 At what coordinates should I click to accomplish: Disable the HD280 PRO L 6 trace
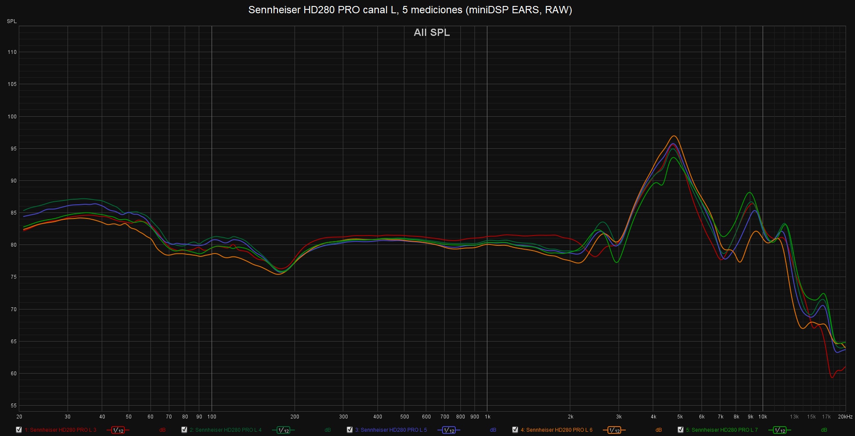[x=515, y=430]
